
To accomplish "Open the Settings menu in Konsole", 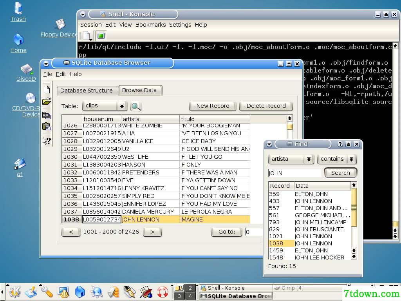I will (x=180, y=25).
